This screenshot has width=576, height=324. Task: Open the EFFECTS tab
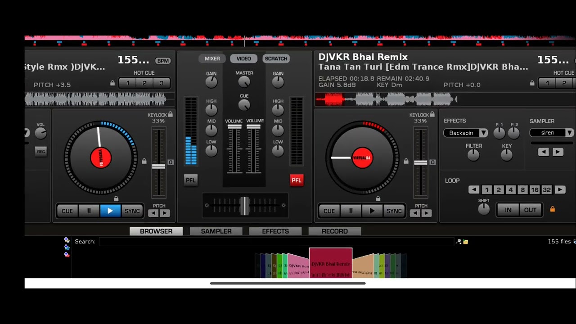click(x=275, y=231)
